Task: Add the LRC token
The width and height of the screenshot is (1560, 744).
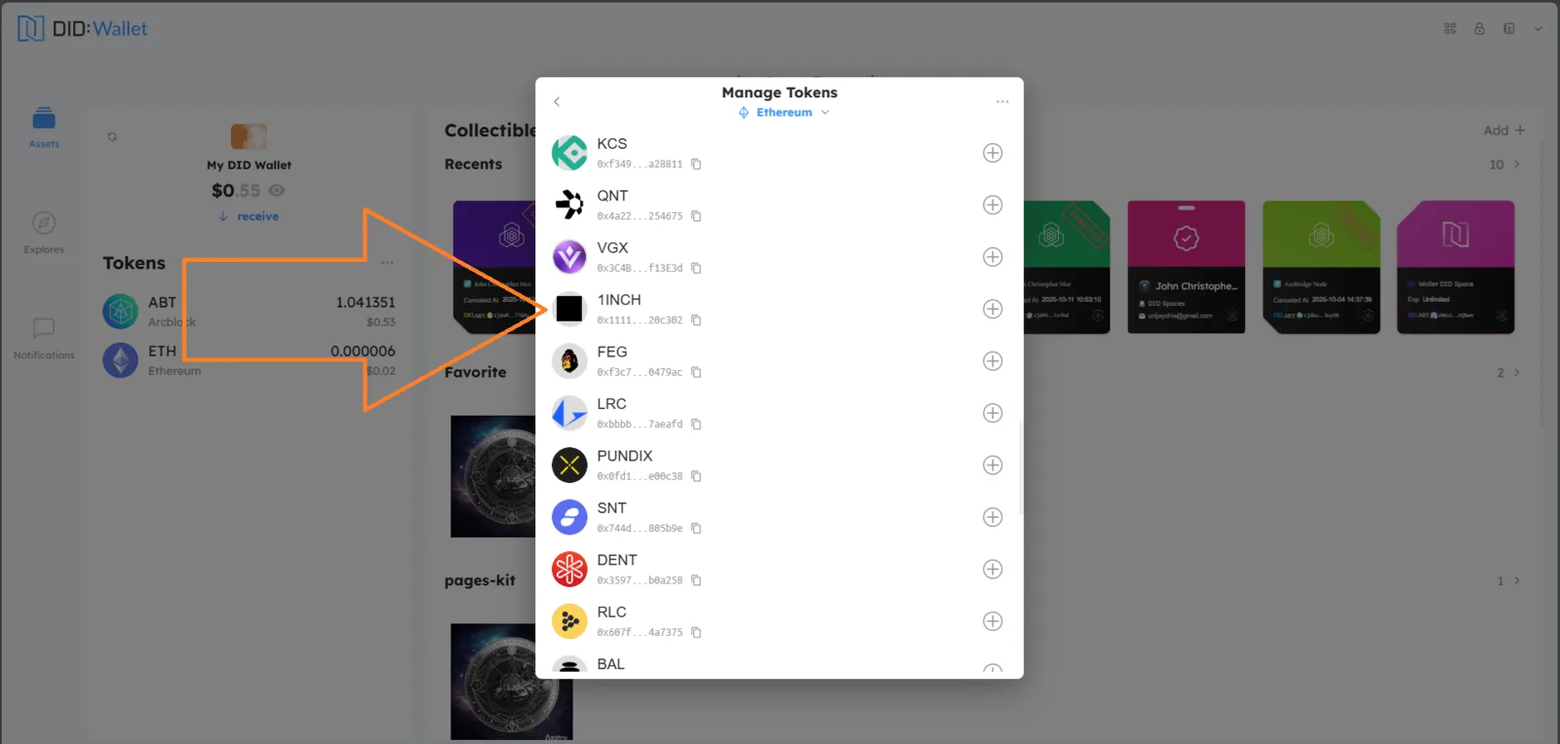Action: pyautogui.click(x=993, y=413)
